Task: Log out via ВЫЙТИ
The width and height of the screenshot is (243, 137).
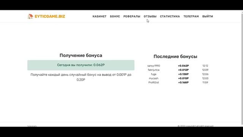Action: (x=208, y=16)
